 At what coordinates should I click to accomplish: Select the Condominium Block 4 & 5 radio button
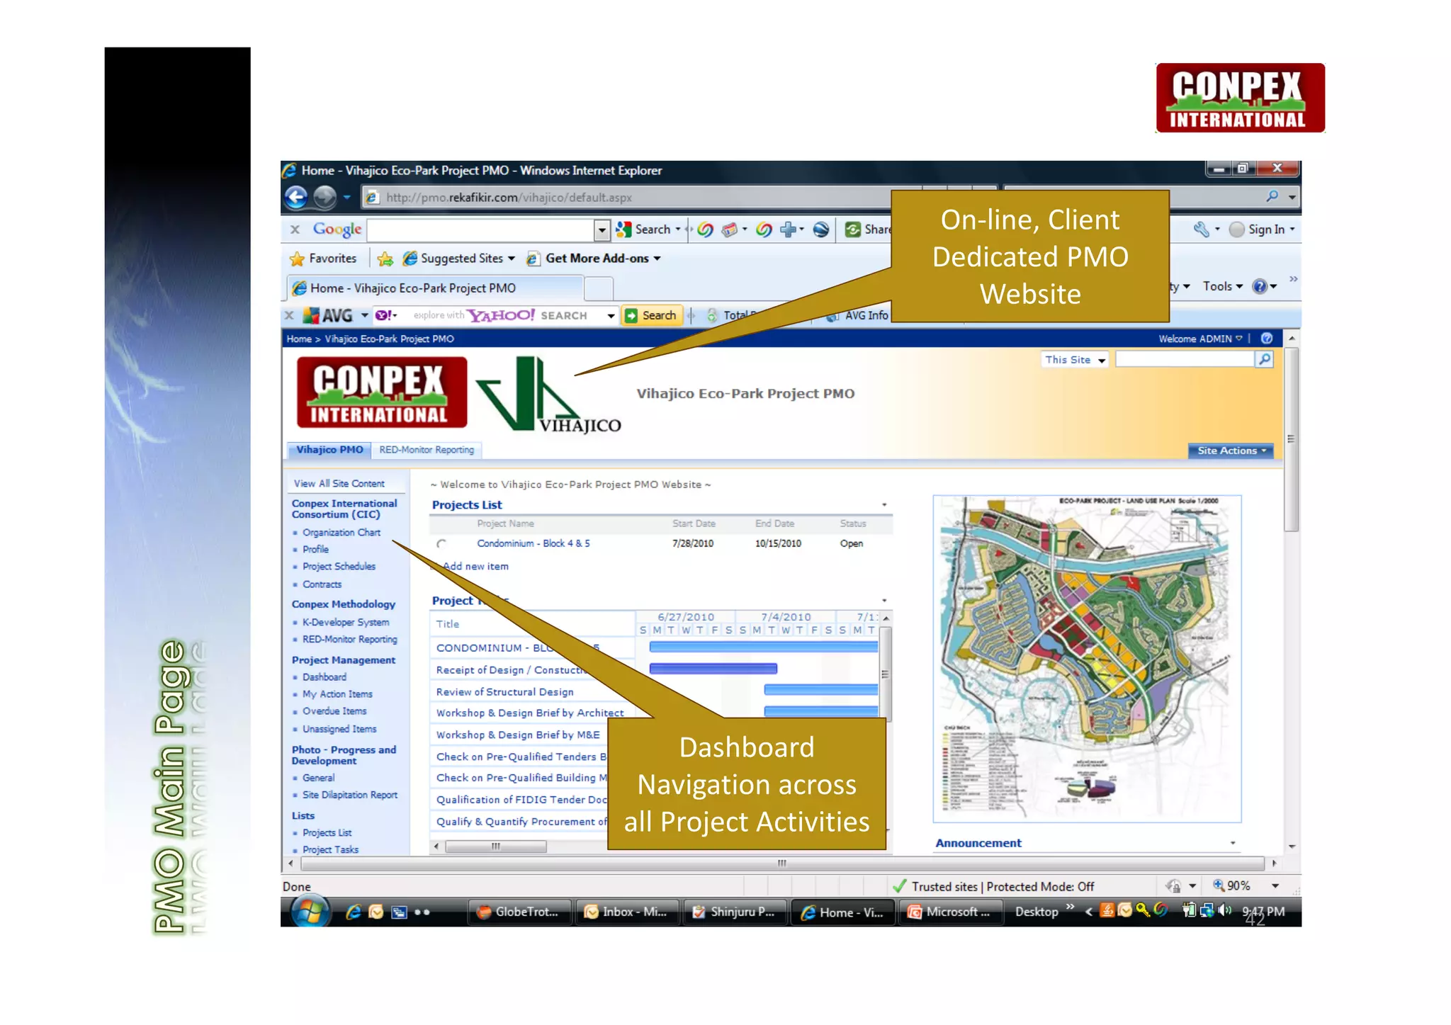point(441,543)
